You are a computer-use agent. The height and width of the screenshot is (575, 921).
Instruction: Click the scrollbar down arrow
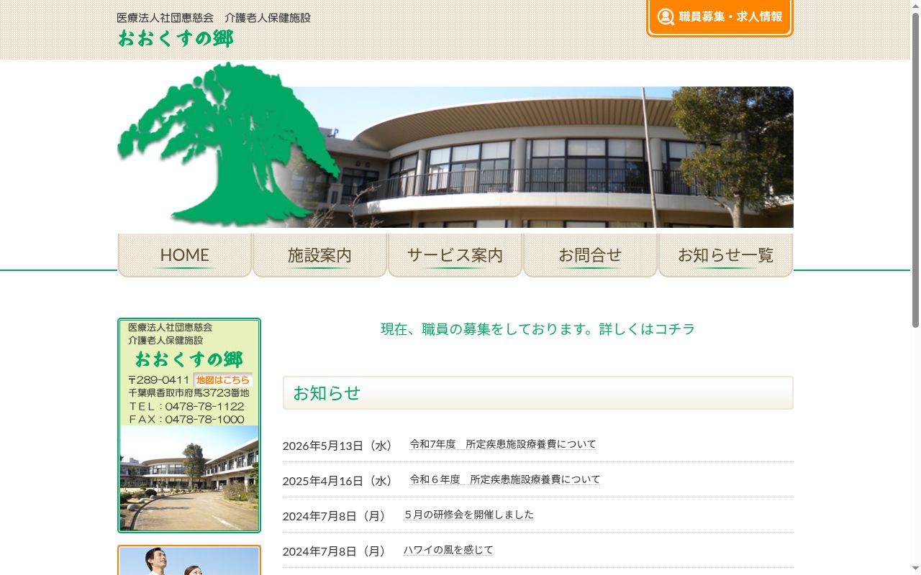tap(915, 569)
